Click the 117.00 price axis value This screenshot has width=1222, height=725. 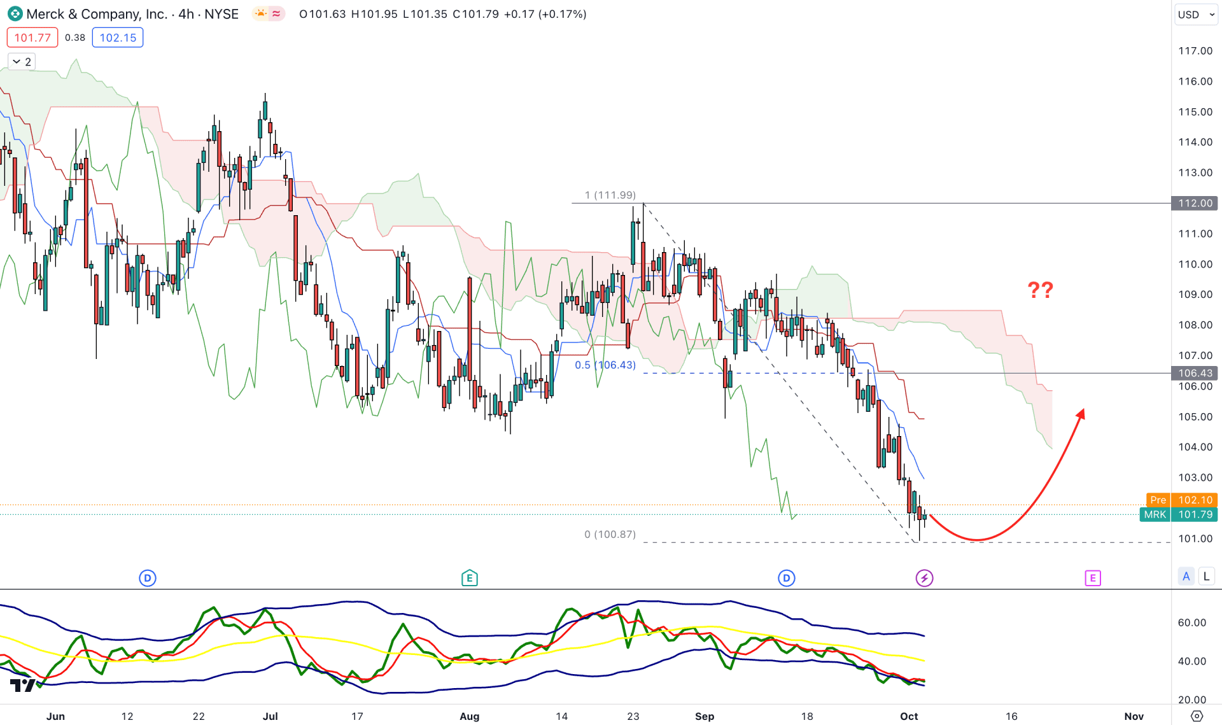tap(1195, 51)
